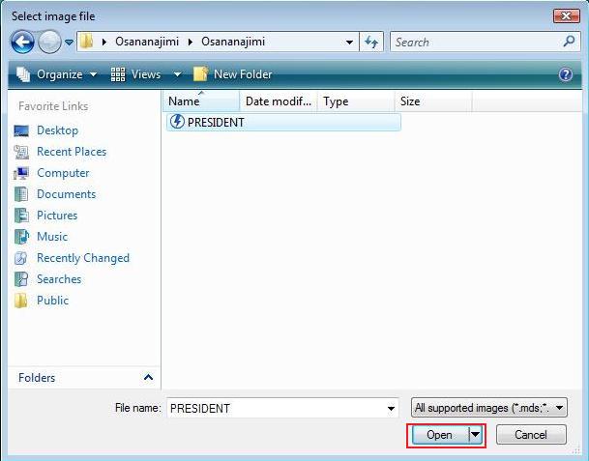This screenshot has height=461, width=589.
Task: Open the Pictures favorite link
Action: tap(57, 216)
